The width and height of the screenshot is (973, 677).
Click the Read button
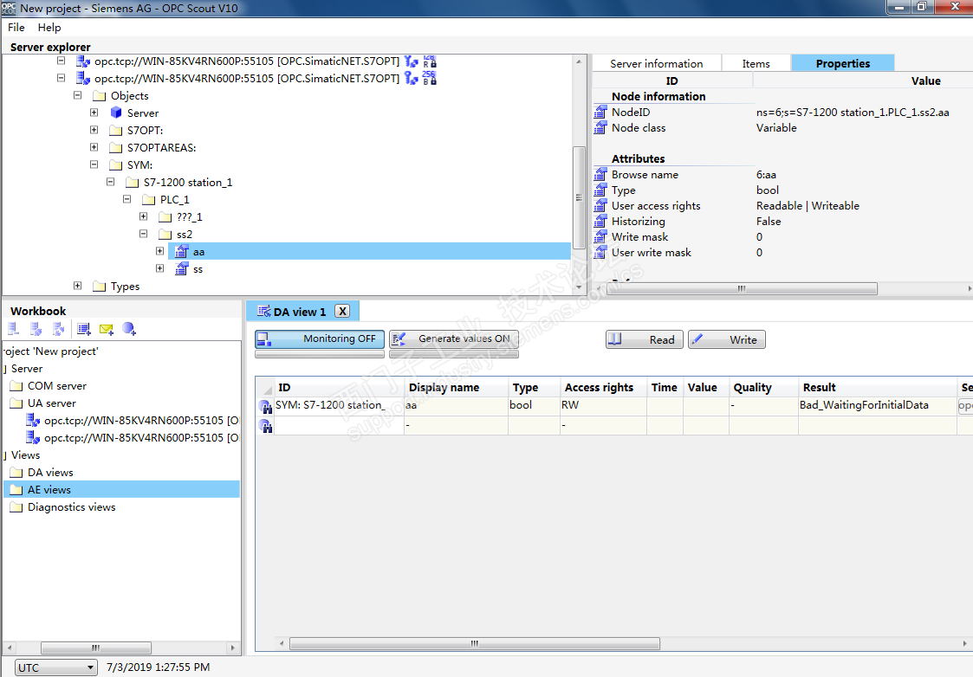tap(644, 339)
